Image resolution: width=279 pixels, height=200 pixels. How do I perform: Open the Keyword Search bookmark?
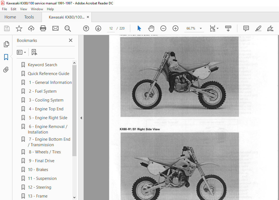pos(42,65)
